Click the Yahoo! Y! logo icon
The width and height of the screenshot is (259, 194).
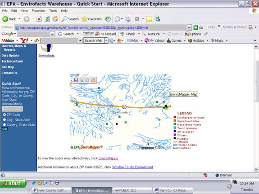[24, 40]
